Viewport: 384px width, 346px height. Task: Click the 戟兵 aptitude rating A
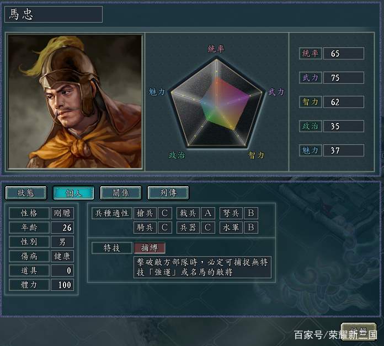207,213
